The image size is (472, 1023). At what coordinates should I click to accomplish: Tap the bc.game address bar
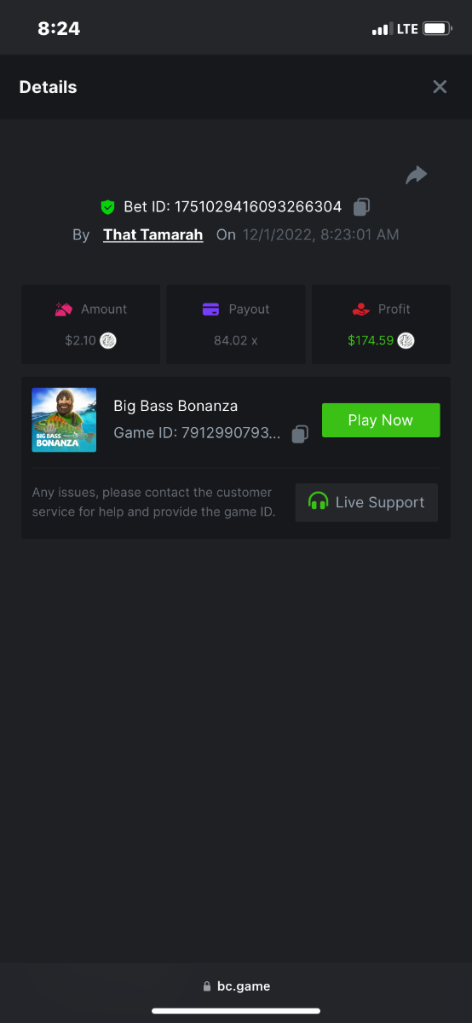(236, 986)
